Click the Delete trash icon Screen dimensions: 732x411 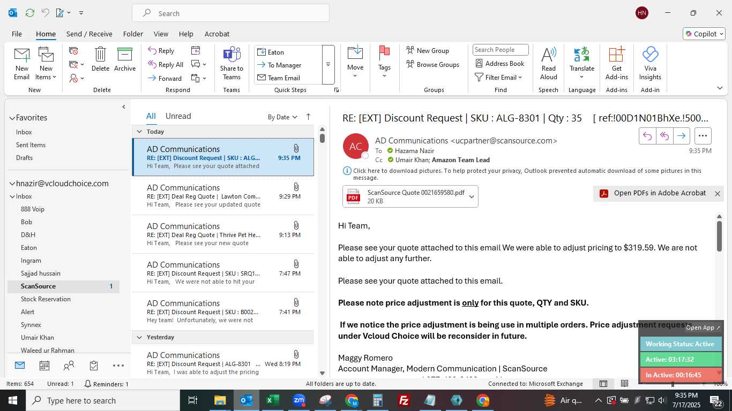click(x=100, y=59)
